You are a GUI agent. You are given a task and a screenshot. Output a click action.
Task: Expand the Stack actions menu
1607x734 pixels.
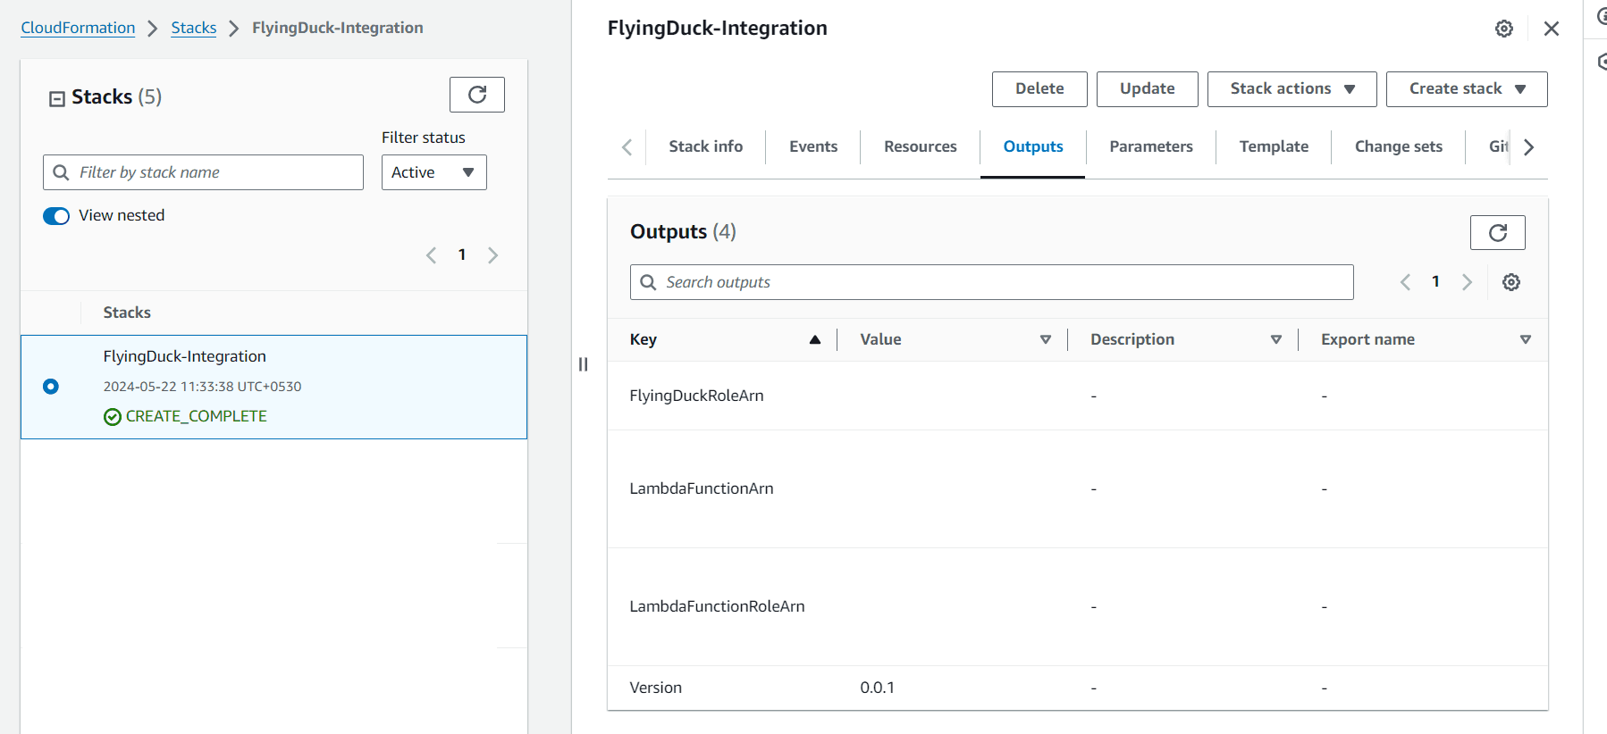1291,89
